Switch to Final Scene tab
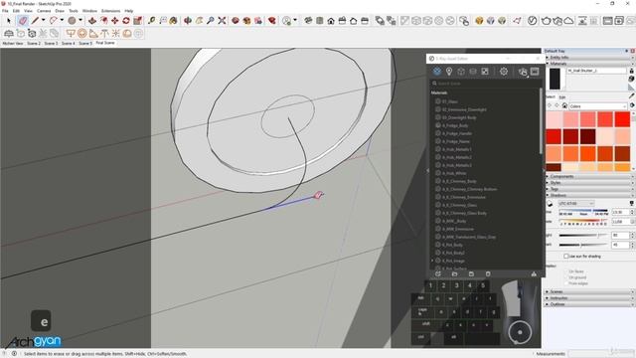The image size is (636, 358). pos(105,43)
